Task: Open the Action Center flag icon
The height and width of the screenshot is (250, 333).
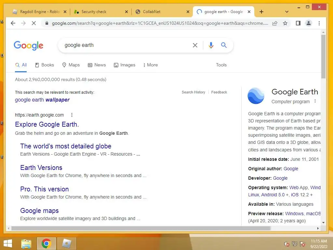Action: pyautogui.click(x=303, y=244)
